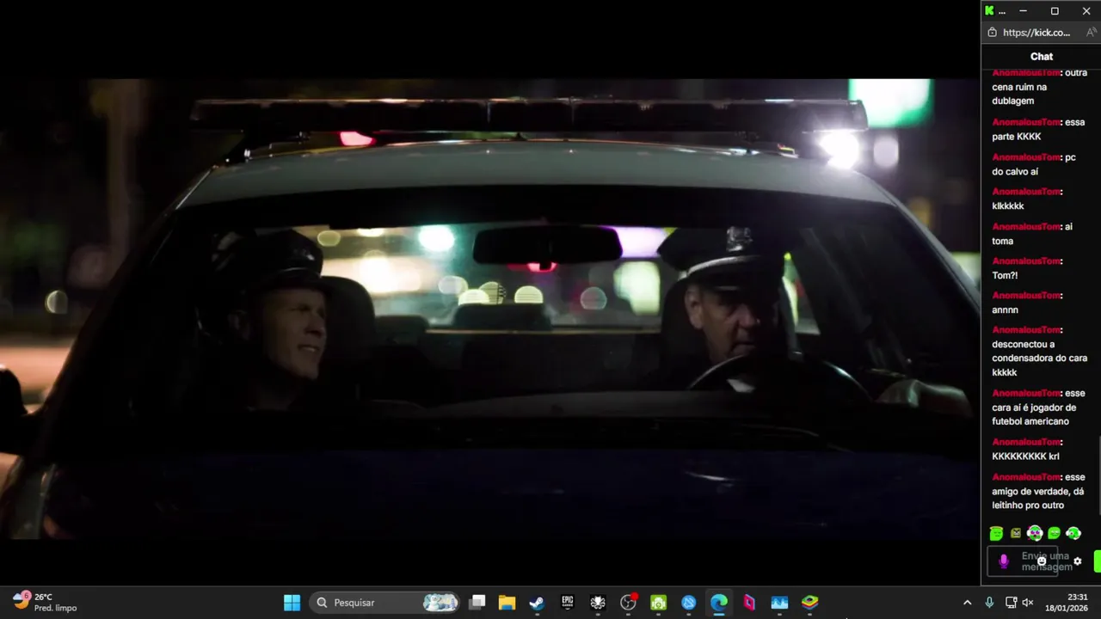Screen dimensions: 1101x619
Task: Click message 'esse amigo de verdade'
Action: click(1038, 491)
